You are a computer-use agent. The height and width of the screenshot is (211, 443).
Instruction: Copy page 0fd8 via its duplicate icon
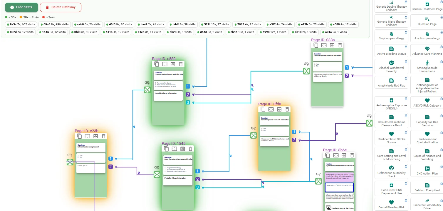coord(263,109)
